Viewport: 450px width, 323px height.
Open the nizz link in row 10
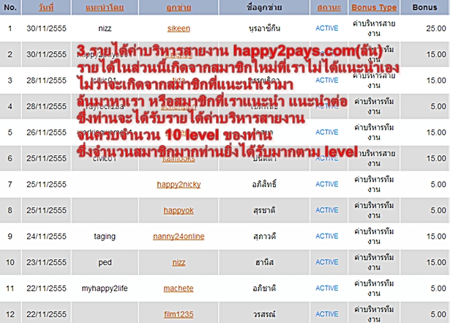tap(179, 262)
